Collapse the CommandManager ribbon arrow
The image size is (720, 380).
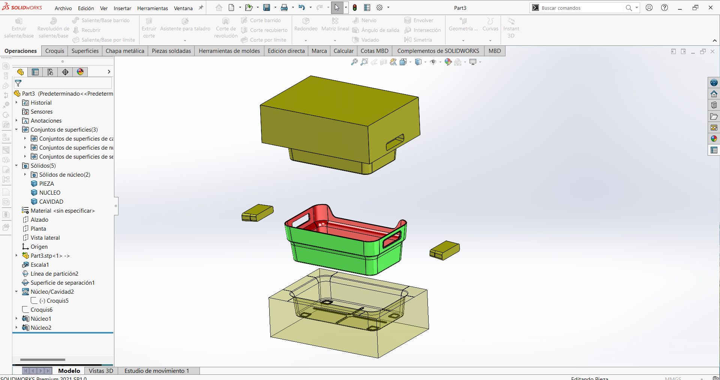point(715,41)
